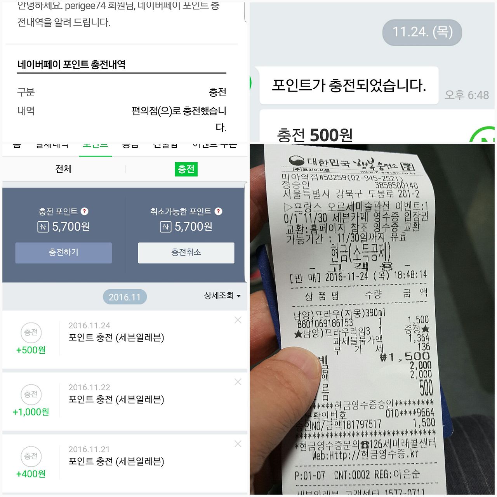Click the 충전하기 button
The height and width of the screenshot is (497, 497).
[x=64, y=253]
